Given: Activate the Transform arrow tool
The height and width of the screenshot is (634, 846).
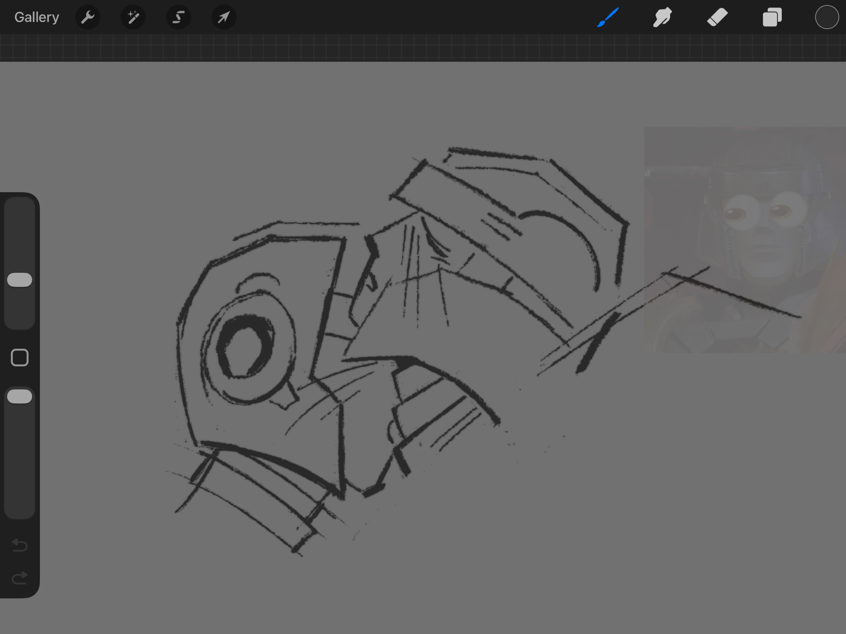Looking at the screenshot, I should click(224, 17).
